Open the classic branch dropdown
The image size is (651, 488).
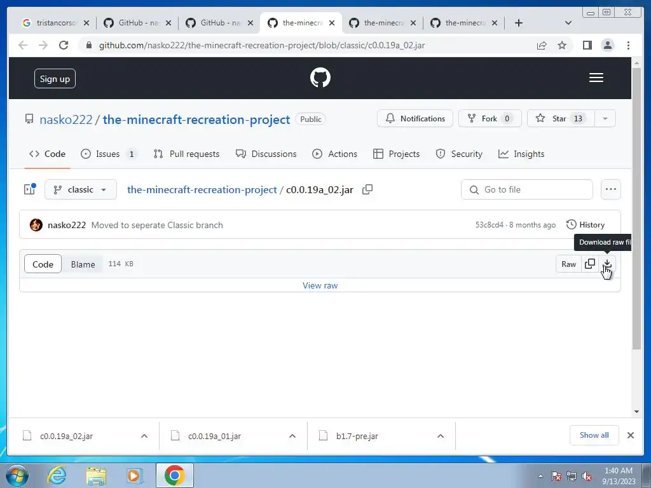tap(81, 189)
